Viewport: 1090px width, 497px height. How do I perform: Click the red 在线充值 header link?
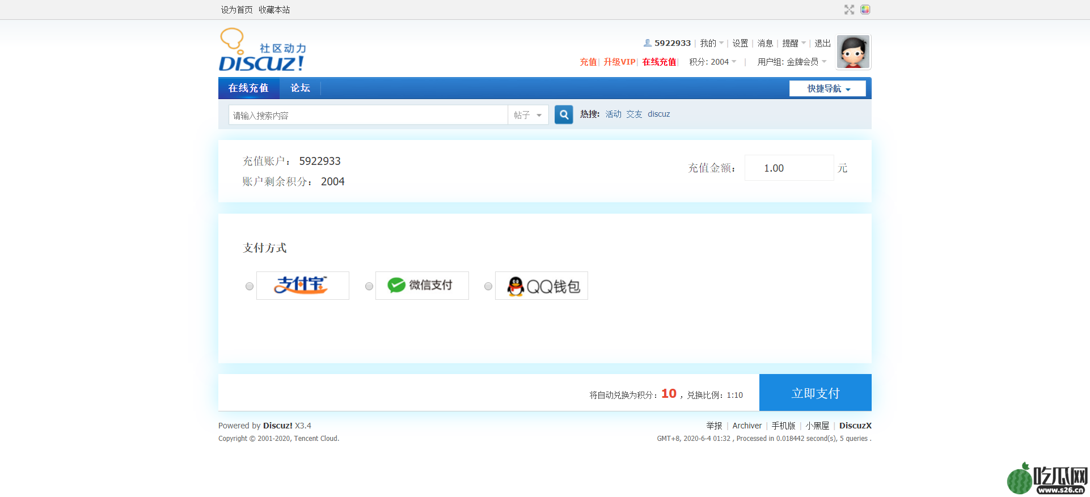point(659,62)
